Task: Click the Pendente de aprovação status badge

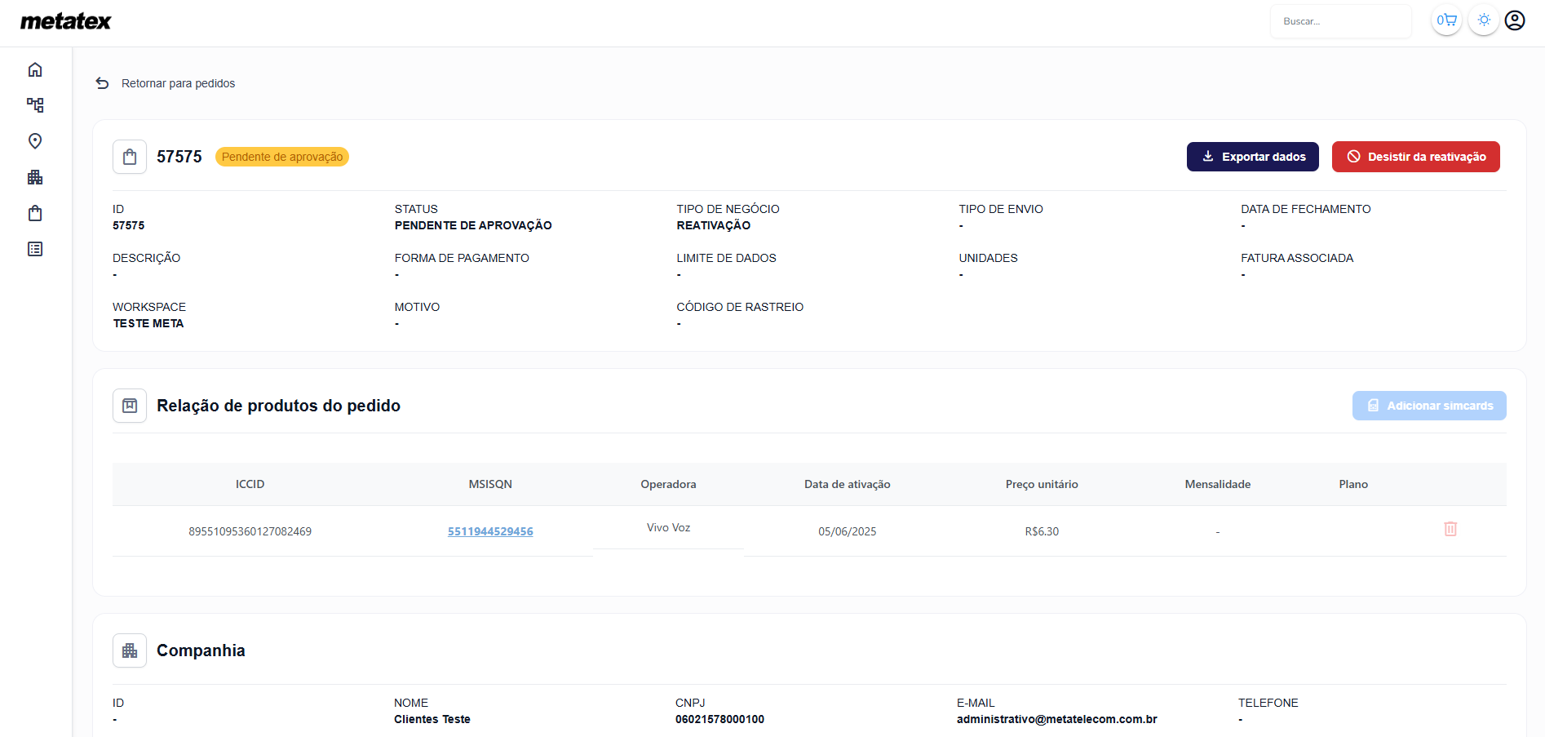Action: point(282,157)
